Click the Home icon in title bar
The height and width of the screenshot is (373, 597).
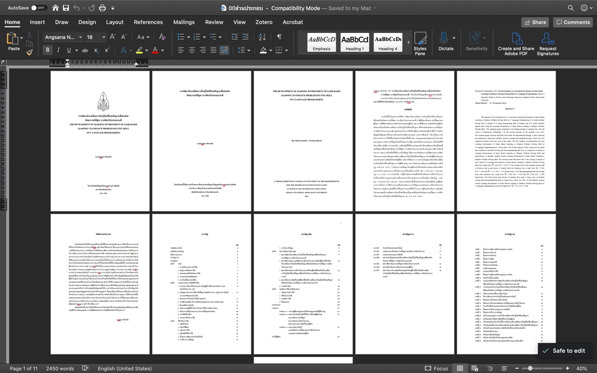tap(55, 7)
